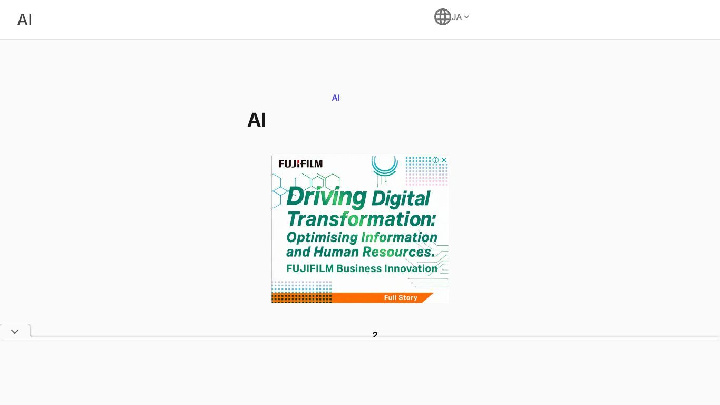Click the FUJIFILM logo in the ad
This screenshot has width=720, height=405.
pos(300,164)
